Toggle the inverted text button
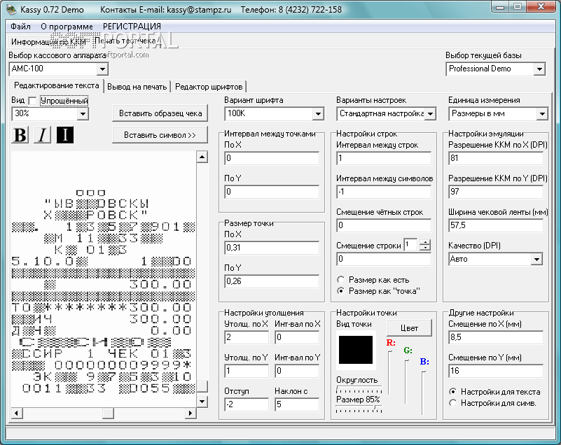 click(x=64, y=135)
